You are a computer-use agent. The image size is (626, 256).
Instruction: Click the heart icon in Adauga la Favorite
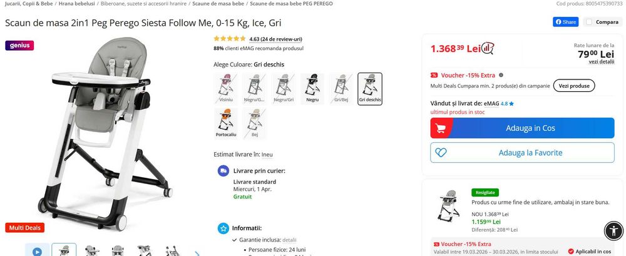441,153
